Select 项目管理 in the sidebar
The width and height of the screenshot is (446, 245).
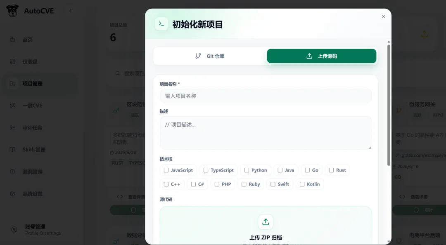pos(40,84)
